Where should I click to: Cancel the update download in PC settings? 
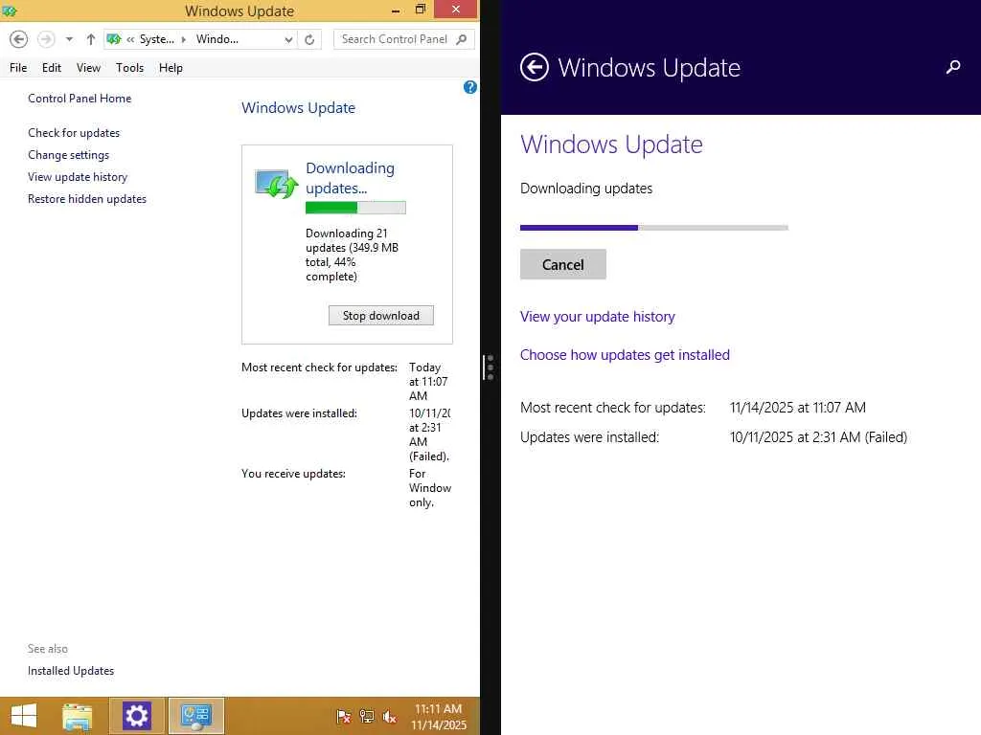pyautogui.click(x=563, y=264)
